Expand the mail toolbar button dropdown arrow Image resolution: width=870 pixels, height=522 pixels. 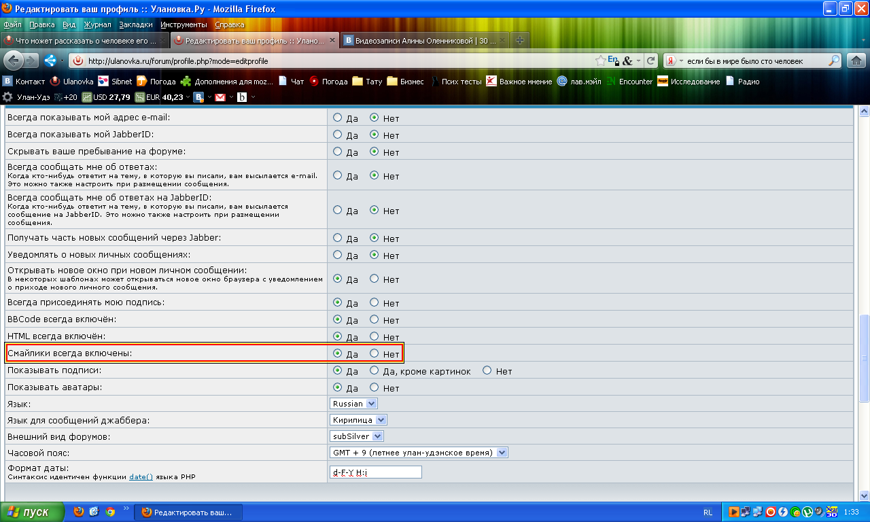[230, 97]
